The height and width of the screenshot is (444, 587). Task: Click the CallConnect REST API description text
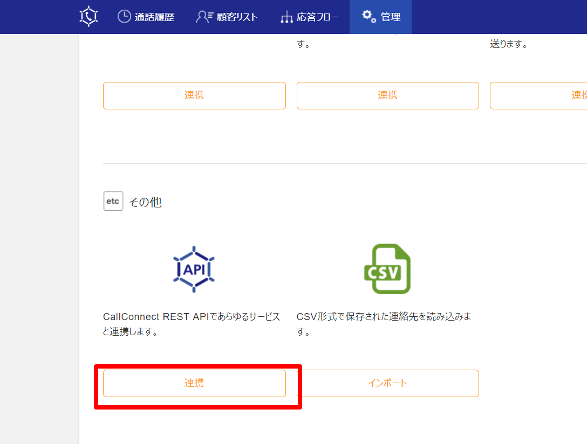[x=192, y=324]
